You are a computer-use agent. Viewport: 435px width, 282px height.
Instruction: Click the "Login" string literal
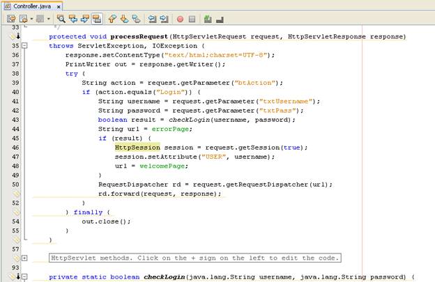[x=170, y=92]
